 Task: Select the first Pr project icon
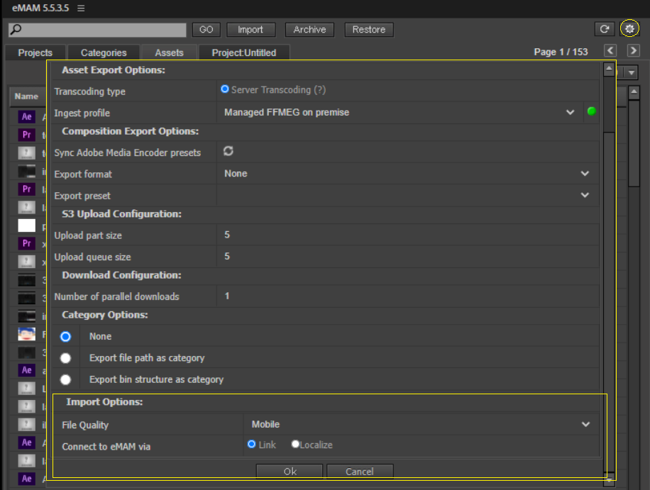(26, 135)
